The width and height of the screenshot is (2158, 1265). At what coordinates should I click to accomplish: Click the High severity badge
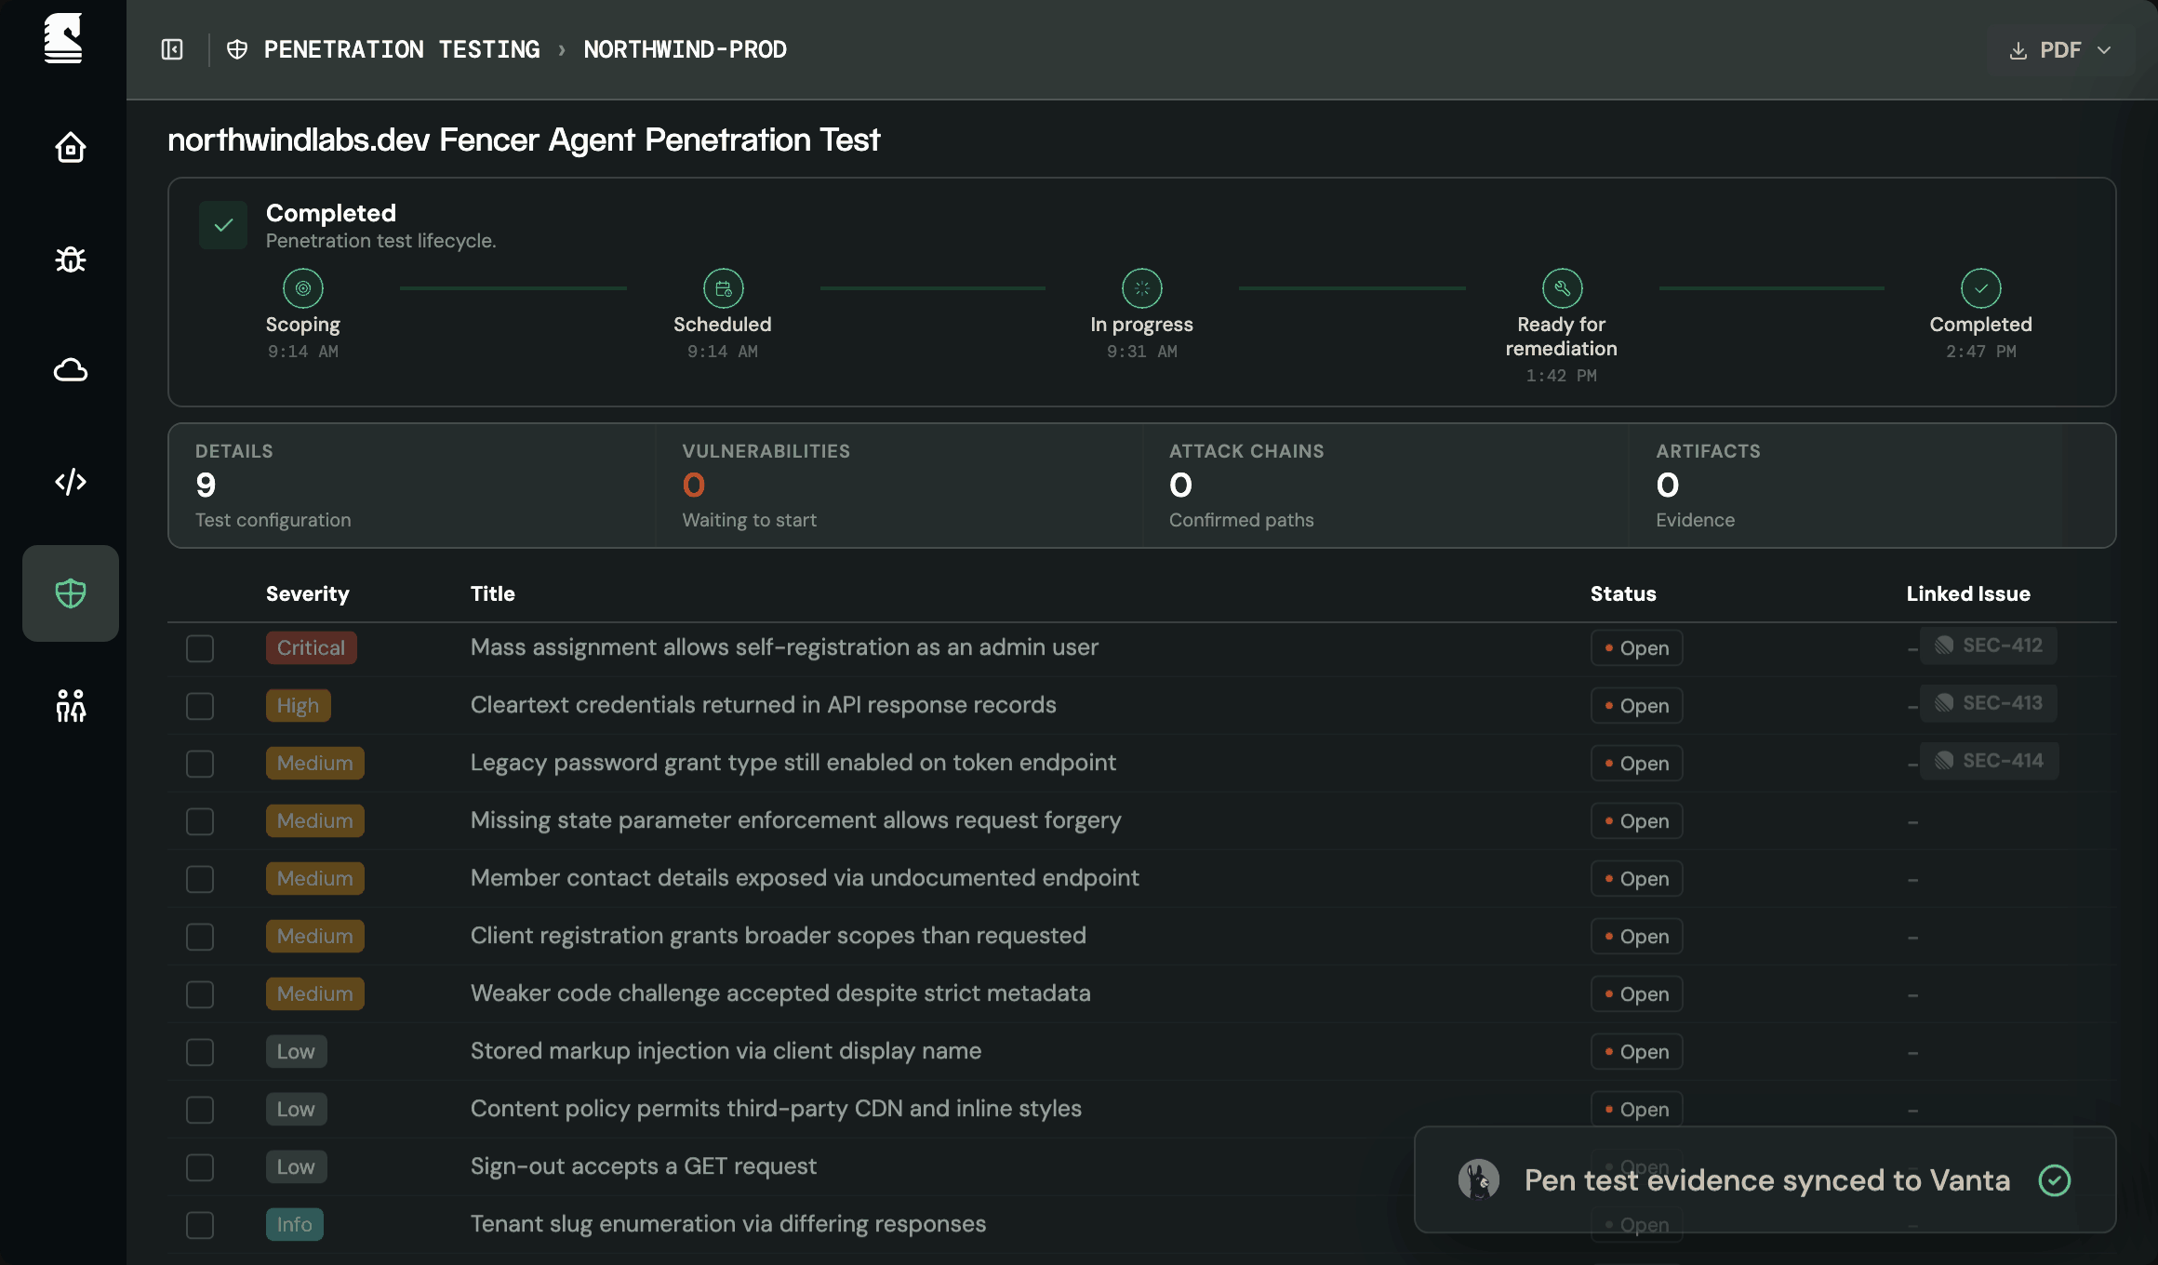click(x=298, y=705)
